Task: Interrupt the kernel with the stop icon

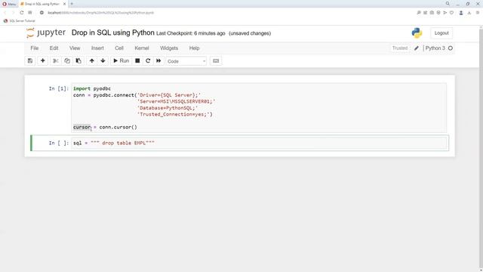Action: click(137, 60)
